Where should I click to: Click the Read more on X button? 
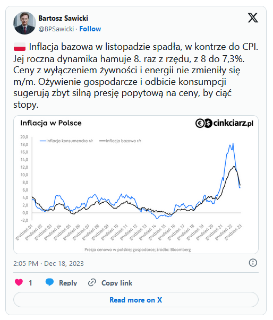136,300
